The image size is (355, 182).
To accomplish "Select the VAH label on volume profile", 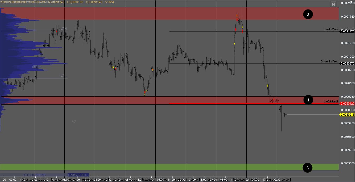I will pos(64,29).
